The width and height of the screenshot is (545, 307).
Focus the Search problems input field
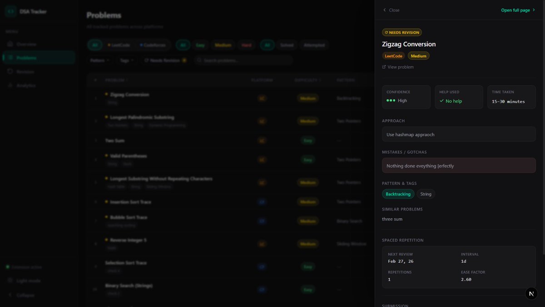pyautogui.click(x=243, y=60)
